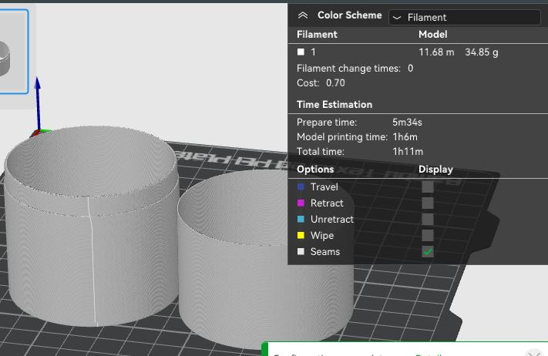Click the magenta Retract color swatch

pyautogui.click(x=301, y=203)
